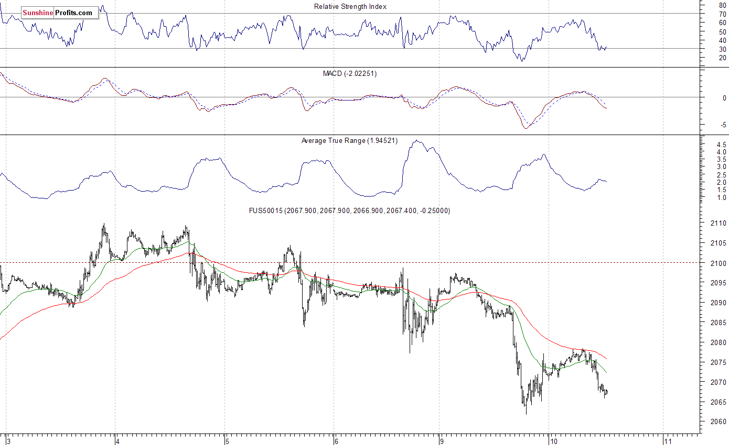Screen dimensions: 729x445
Task: Click the -5 label on MACD axis
Action: [723, 125]
